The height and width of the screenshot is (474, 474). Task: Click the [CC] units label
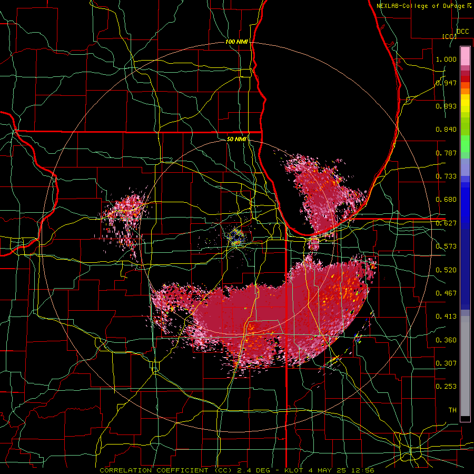[449, 36]
